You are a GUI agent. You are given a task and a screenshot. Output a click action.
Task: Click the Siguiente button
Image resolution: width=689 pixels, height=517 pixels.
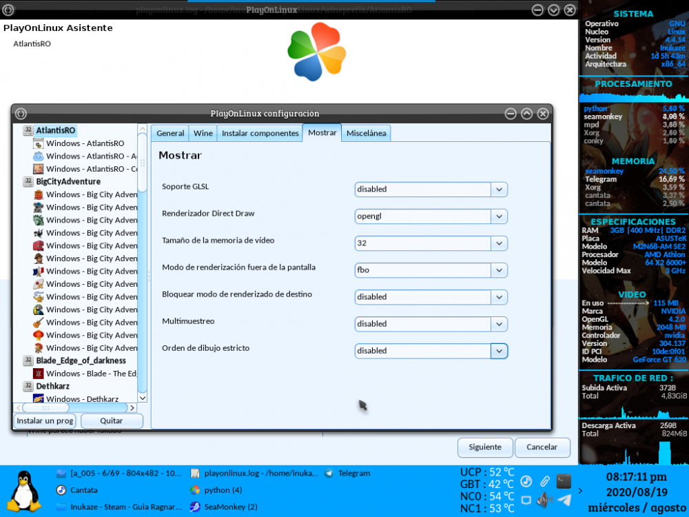(485, 447)
